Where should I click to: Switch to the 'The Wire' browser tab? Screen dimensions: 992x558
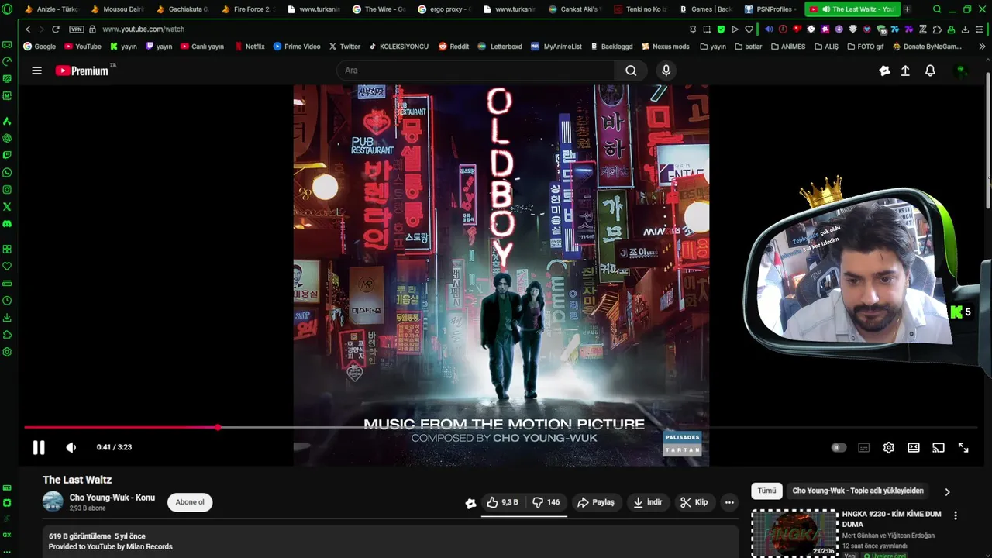(380, 9)
